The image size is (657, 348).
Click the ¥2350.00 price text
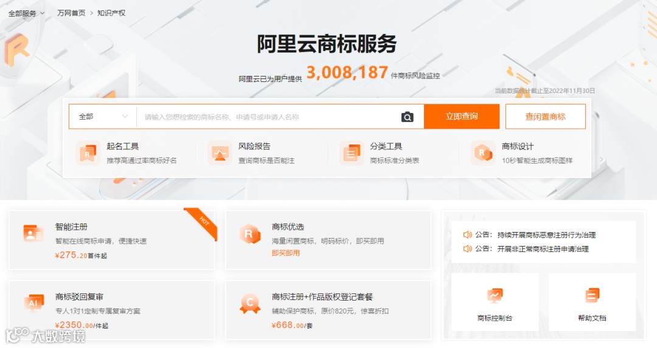pos(74,325)
